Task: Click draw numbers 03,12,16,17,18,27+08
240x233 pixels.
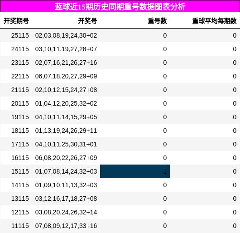Action: (66, 199)
